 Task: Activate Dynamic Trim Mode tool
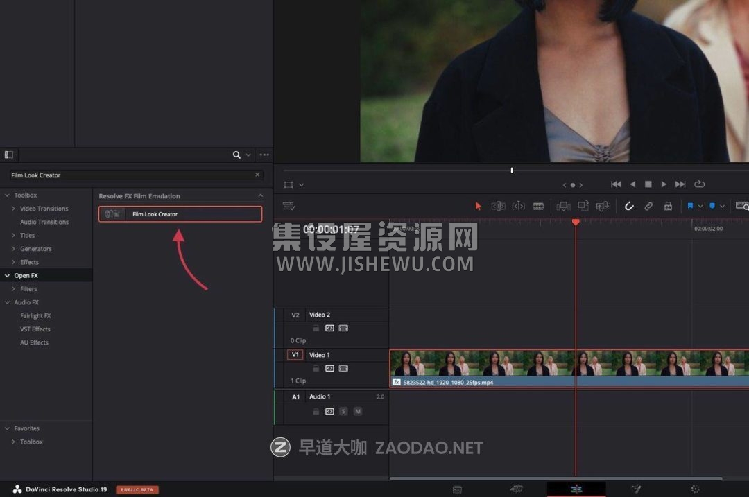click(x=518, y=207)
